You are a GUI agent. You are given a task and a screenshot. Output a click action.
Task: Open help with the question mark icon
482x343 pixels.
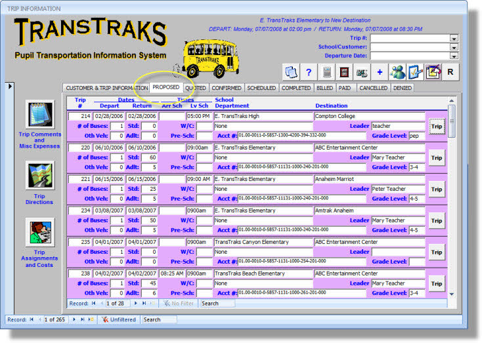[x=309, y=71]
